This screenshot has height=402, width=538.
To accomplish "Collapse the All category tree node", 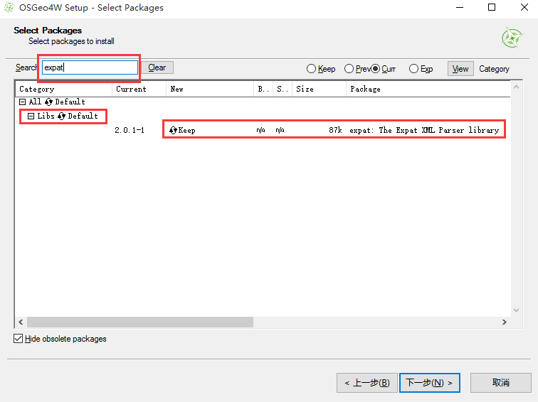I will [x=22, y=102].
